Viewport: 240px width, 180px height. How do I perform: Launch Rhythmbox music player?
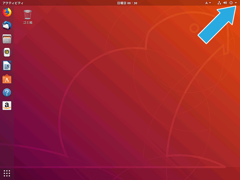point(7,52)
